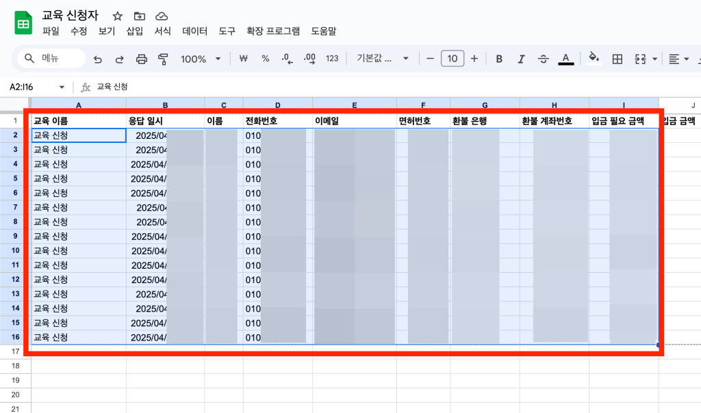Image resolution: width=701 pixels, height=413 pixels.
Task: Open the fill color picker
Action: tap(594, 59)
